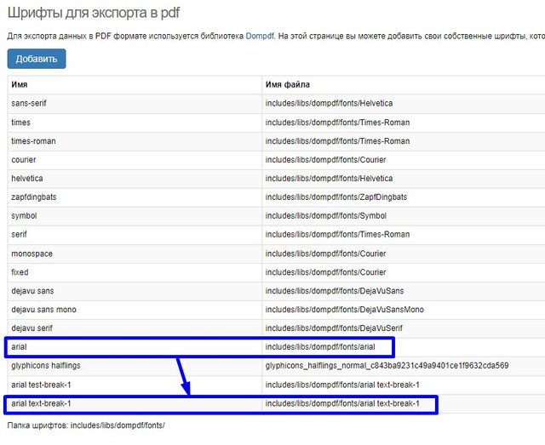Click file path of times row
Viewport: 545px width, 445px height.
[337, 123]
